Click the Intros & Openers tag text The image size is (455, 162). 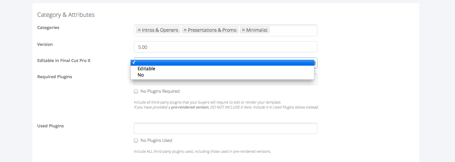click(x=160, y=30)
